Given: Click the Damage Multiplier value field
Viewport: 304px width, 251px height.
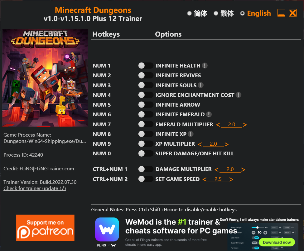Looking at the screenshot, I should [230, 169].
